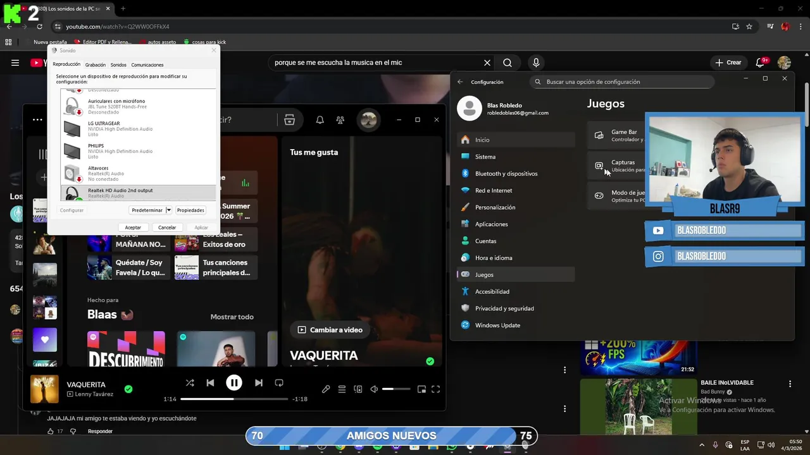Click Cambiar a video button in Spotify

[330, 330]
